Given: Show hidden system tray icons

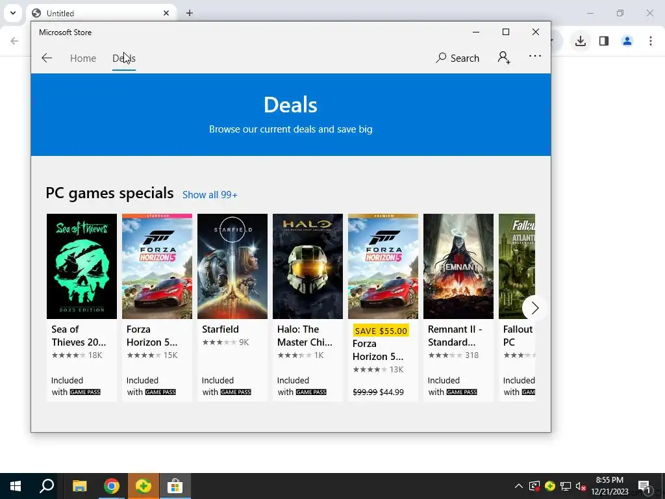Looking at the screenshot, I should 518,486.
